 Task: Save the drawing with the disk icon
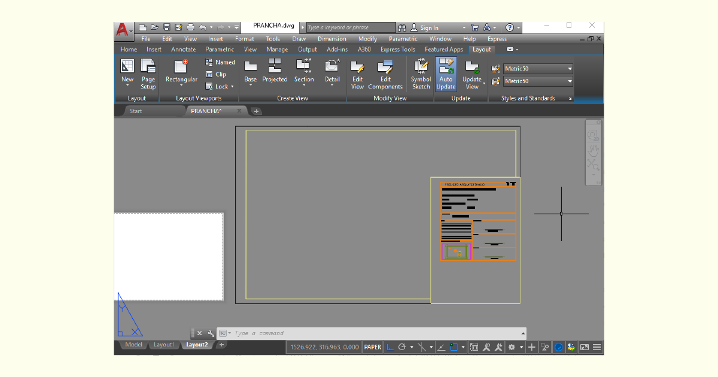pyautogui.click(x=167, y=28)
